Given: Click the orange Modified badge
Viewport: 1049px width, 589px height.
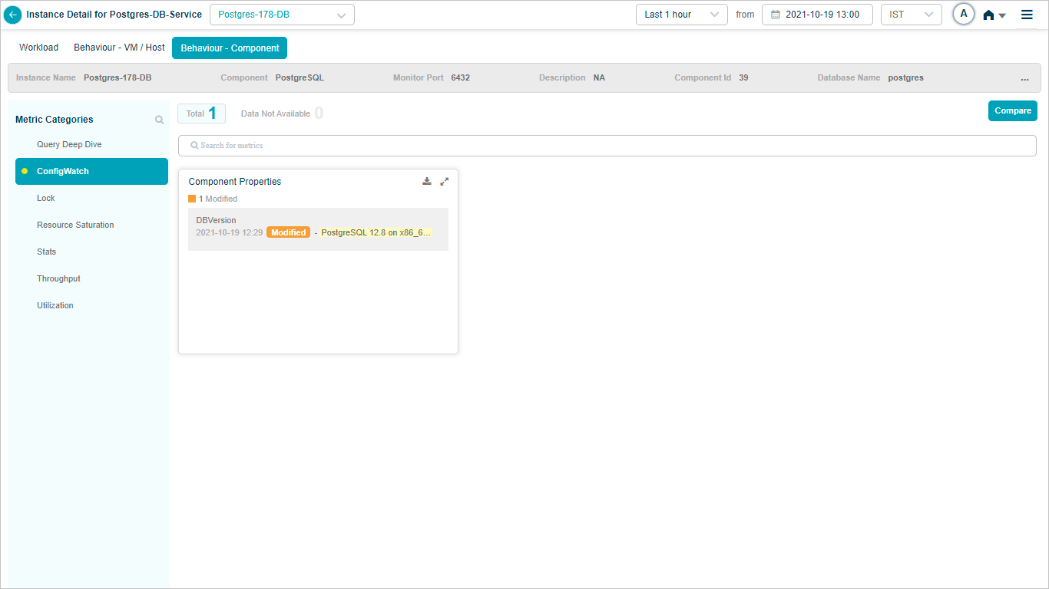Looking at the screenshot, I should (x=288, y=232).
